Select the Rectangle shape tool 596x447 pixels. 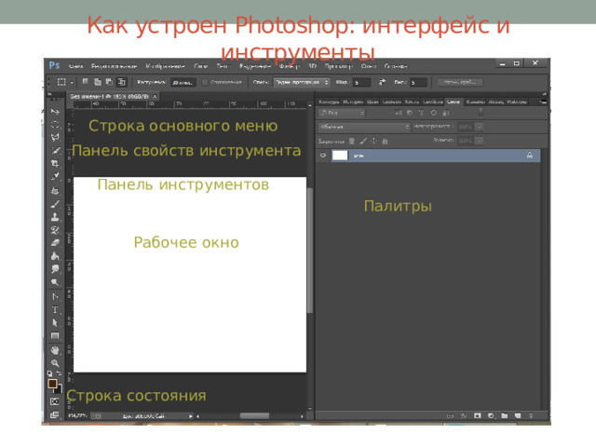coord(56,336)
